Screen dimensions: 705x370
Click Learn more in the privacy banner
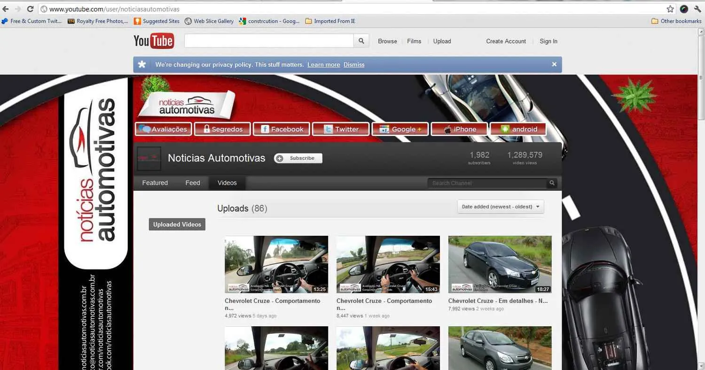coord(323,65)
